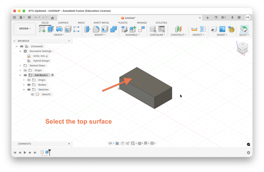Toggle visibility of 2x8 Block:1 component
The height and width of the screenshot is (172, 264).
click(25, 75)
